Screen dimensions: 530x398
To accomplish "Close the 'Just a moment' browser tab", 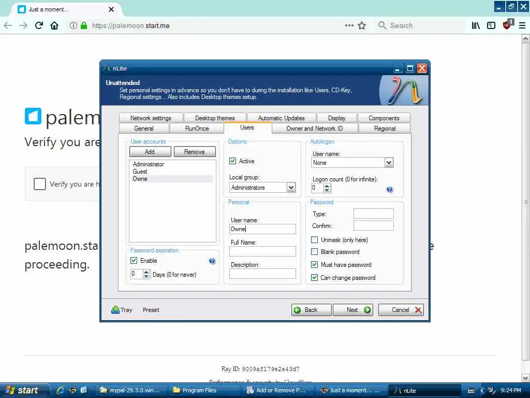I will (x=111, y=9).
